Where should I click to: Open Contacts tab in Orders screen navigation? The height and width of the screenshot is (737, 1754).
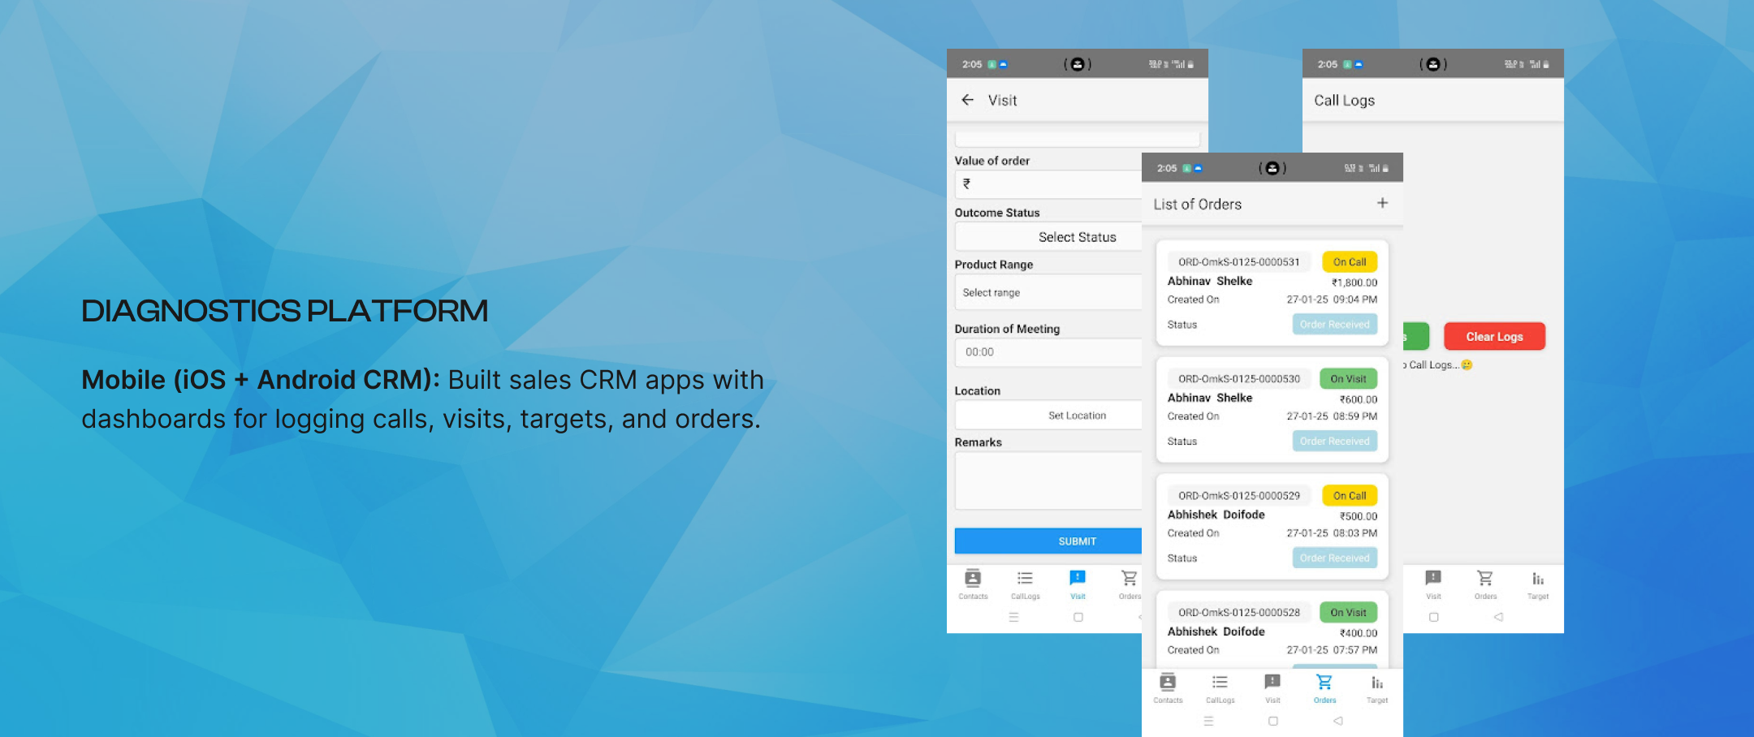pos(1168,687)
